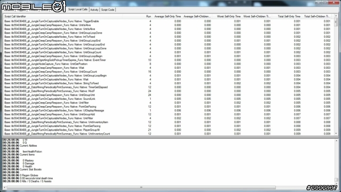
Task: Click the 'seconds total death time' log line
Action: pos(36,178)
